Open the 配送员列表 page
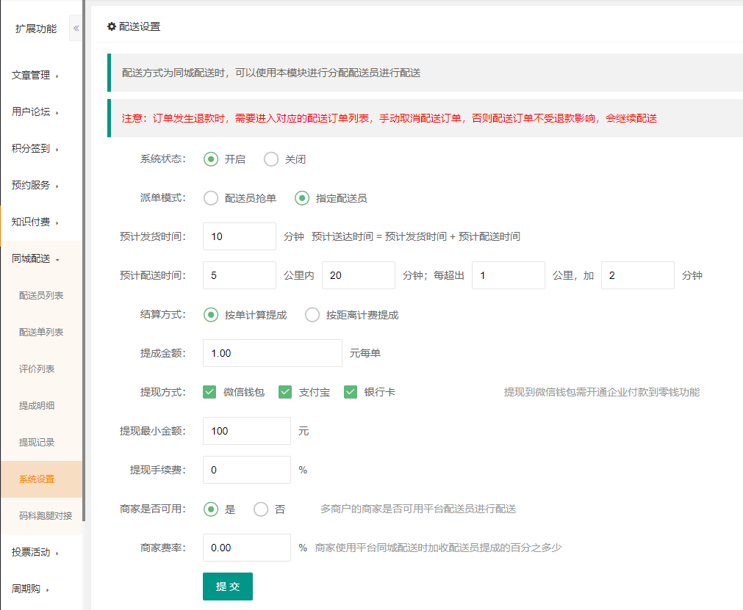 (41, 295)
